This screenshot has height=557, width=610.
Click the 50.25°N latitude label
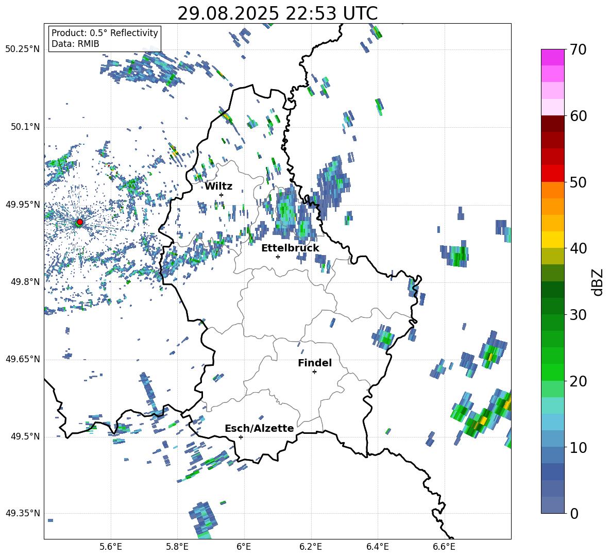[x=23, y=49]
